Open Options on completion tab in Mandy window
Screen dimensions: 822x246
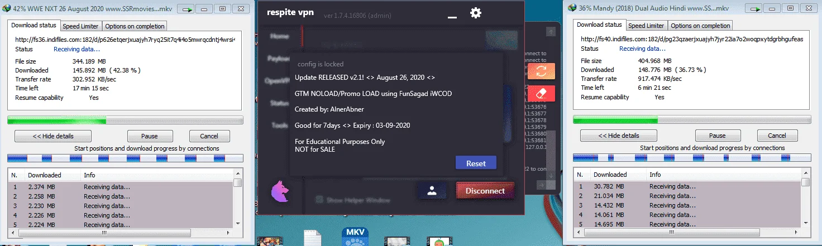point(700,26)
